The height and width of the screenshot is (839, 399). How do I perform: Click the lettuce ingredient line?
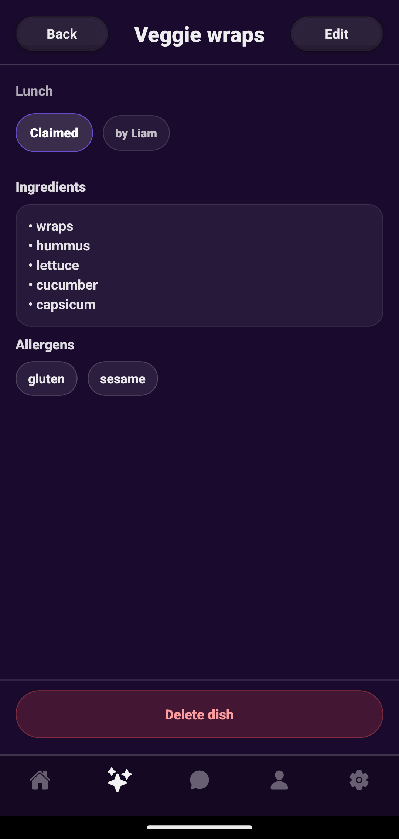point(57,265)
